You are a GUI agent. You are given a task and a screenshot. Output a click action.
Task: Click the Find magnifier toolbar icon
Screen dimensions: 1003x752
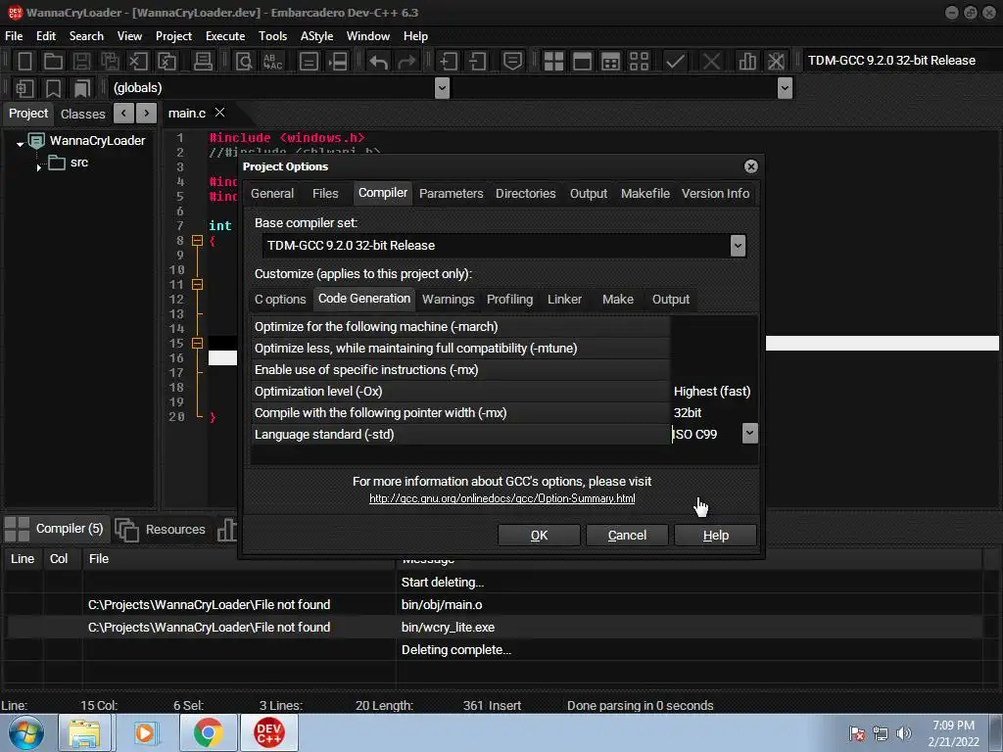(x=244, y=61)
